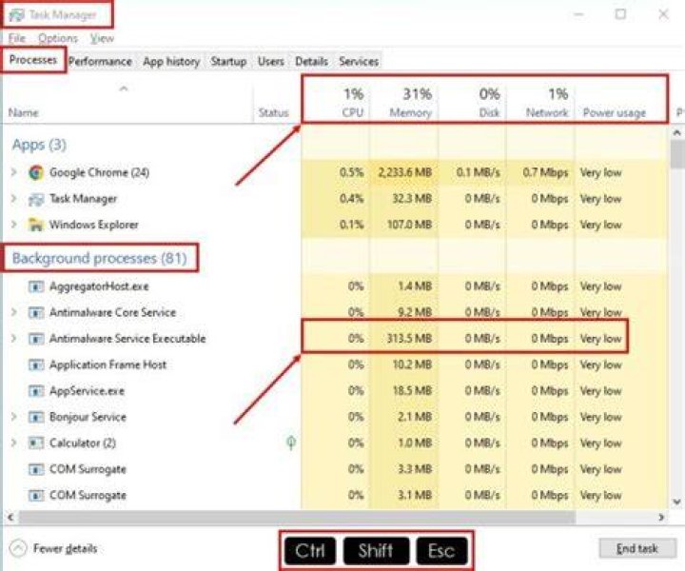
Task: Expand the Bonjour Service row
Action: [14, 417]
